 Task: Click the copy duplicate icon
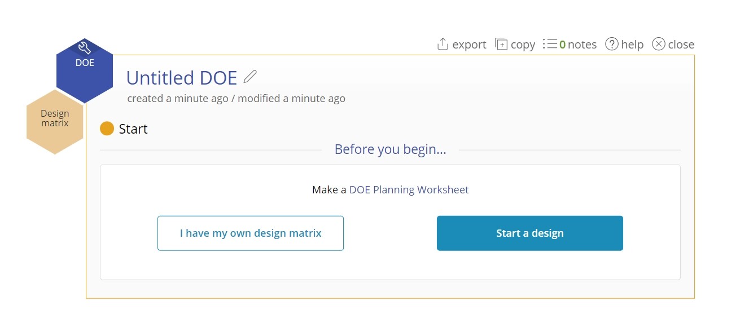(501, 44)
